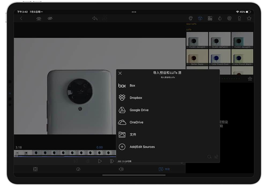This screenshot has height=186, width=268.
Task: Go back with the left chevron
Action: point(21,18)
